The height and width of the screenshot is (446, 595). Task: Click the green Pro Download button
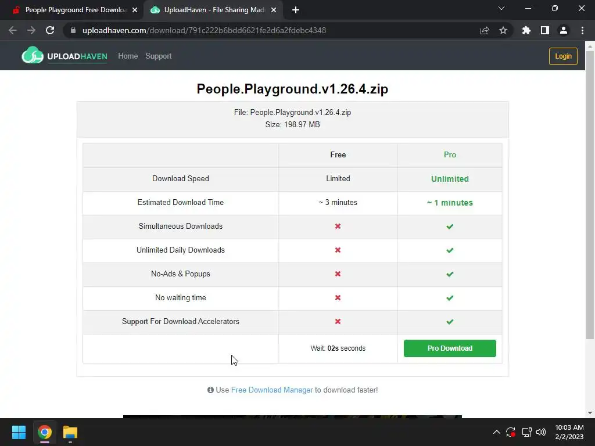pyautogui.click(x=450, y=348)
